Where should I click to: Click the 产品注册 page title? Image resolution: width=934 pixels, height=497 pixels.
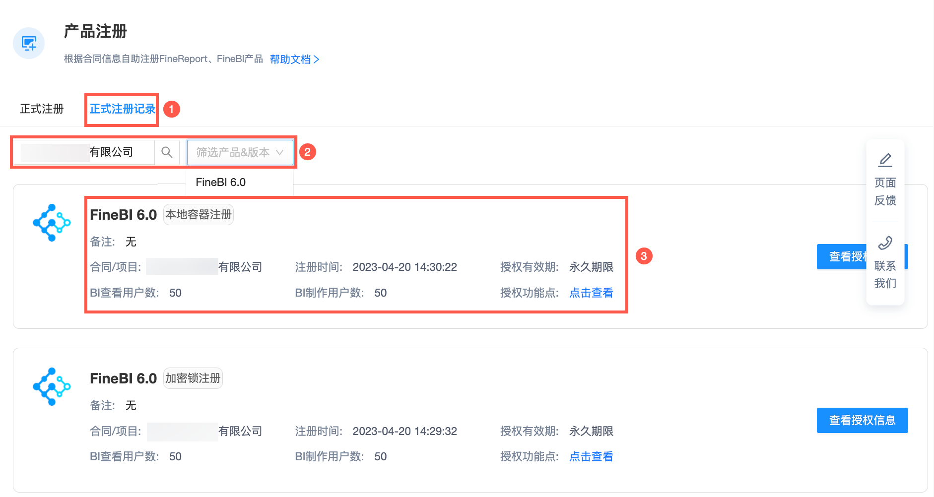tap(96, 32)
